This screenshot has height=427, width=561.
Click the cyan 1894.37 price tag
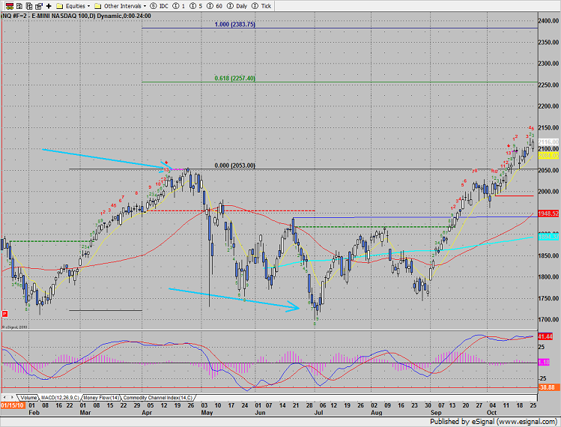548,237
